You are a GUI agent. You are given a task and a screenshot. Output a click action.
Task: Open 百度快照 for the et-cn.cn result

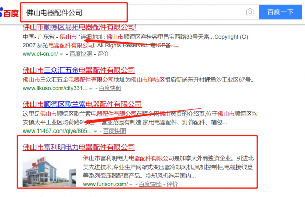coord(81,54)
